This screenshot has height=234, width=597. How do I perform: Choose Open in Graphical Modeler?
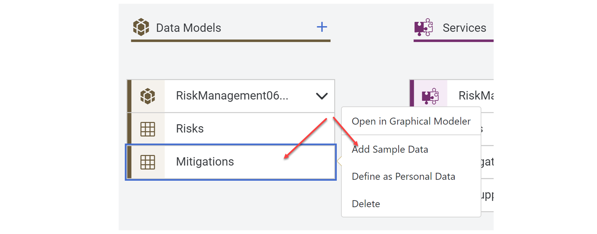coord(411,121)
